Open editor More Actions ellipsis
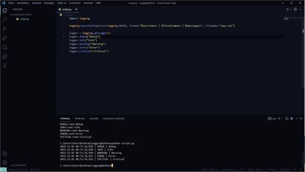Screen dimensions: 305x172 coord(300,10)
